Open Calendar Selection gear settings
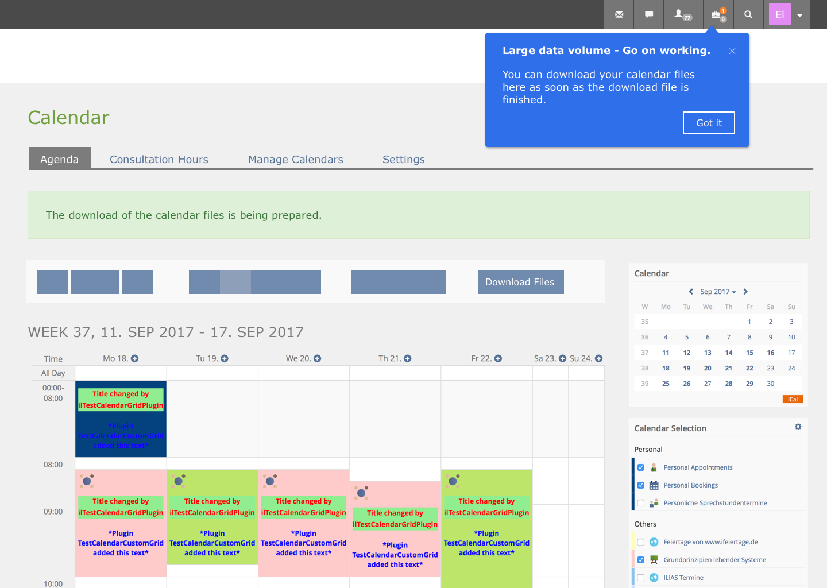 tap(798, 427)
